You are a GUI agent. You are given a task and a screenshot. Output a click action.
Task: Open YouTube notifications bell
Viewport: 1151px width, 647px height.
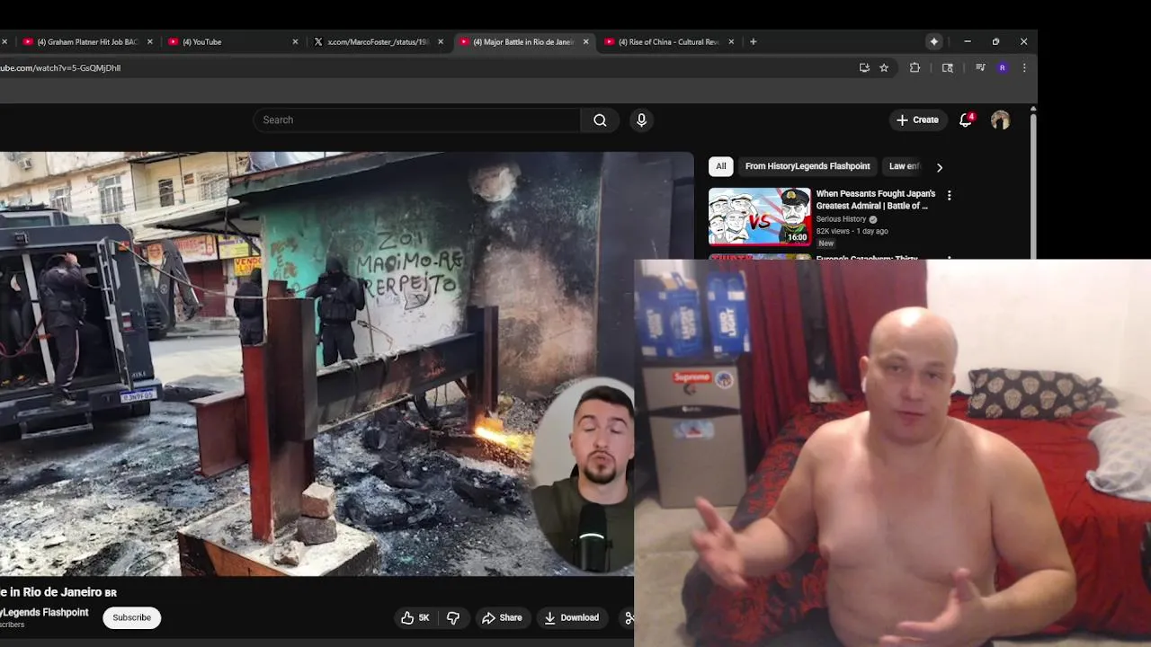coord(966,120)
